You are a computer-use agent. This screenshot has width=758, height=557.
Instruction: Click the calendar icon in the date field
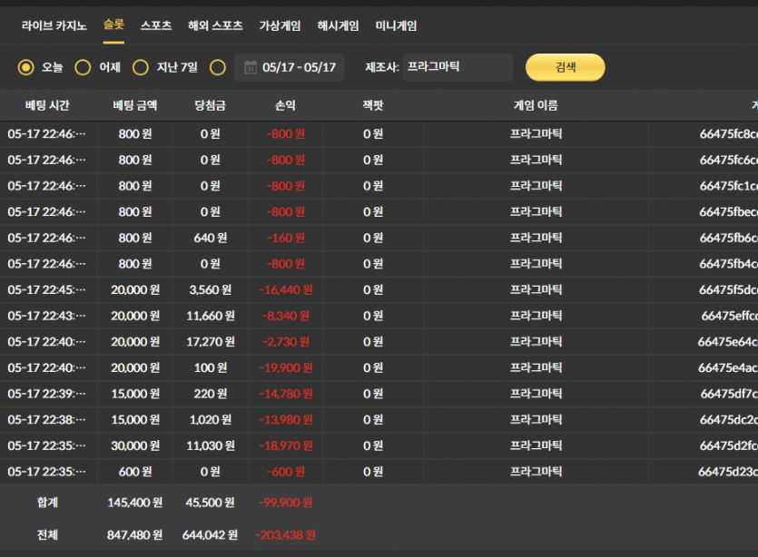tap(251, 67)
